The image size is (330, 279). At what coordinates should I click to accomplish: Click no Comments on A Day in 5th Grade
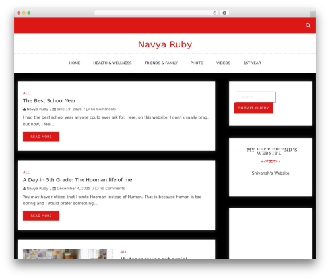click(x=112, y=189)
